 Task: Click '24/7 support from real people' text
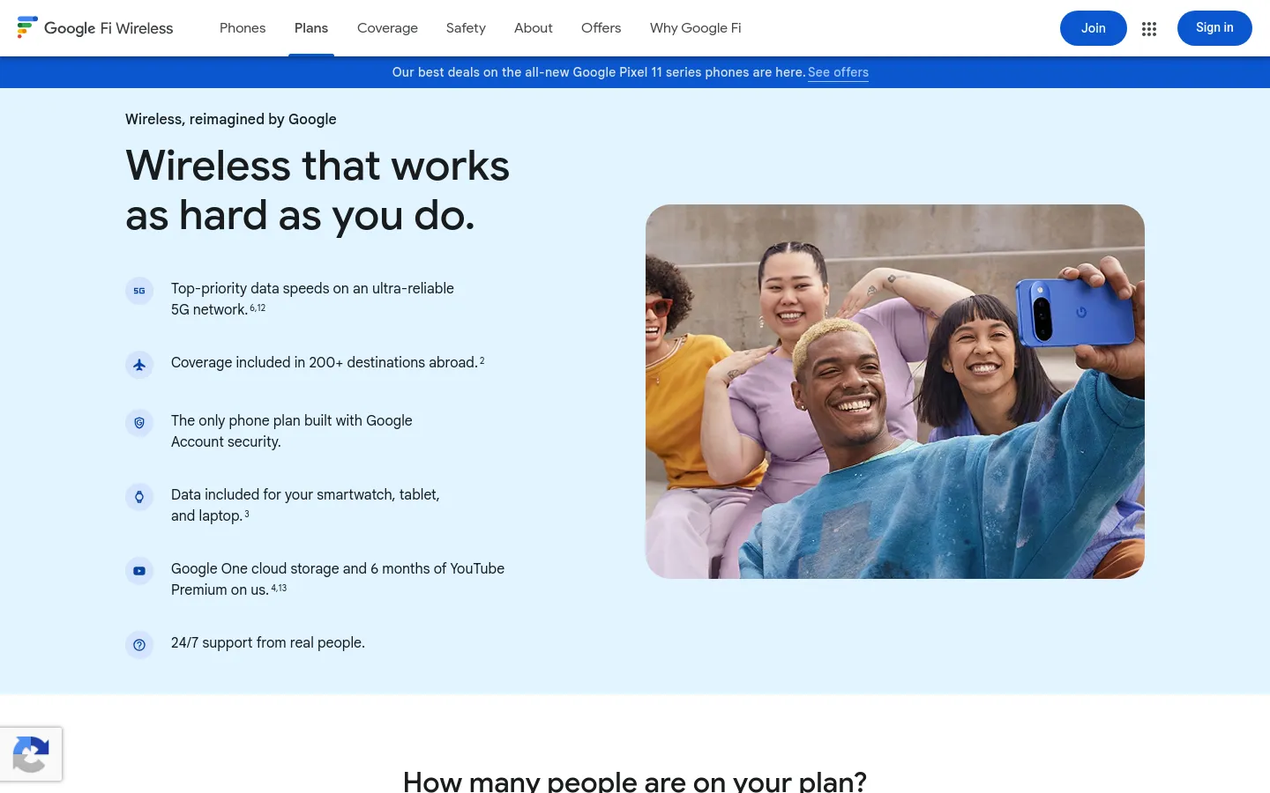pos(268,642)
